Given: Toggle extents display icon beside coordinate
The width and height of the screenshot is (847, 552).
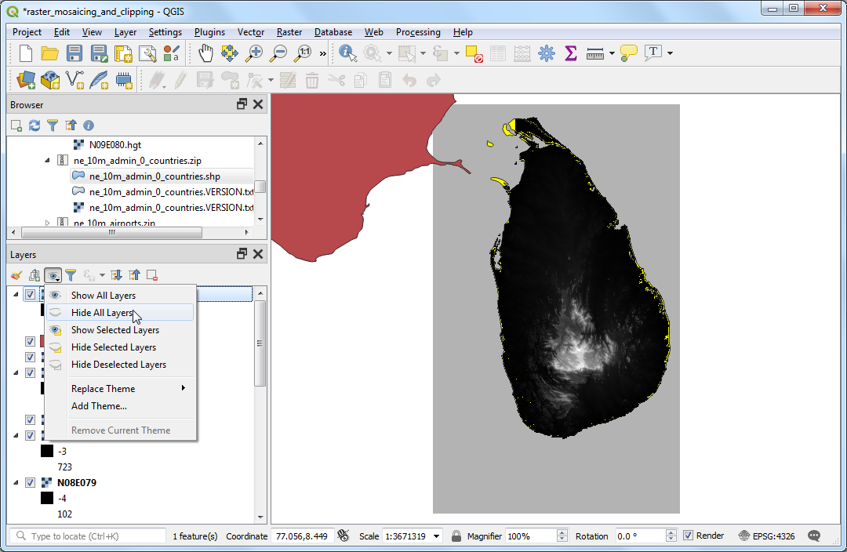Looking at the screenshot, I should [343, 536].
